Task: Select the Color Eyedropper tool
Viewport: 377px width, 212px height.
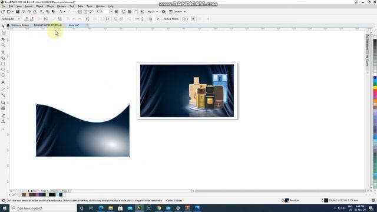Action: (3, 115)
